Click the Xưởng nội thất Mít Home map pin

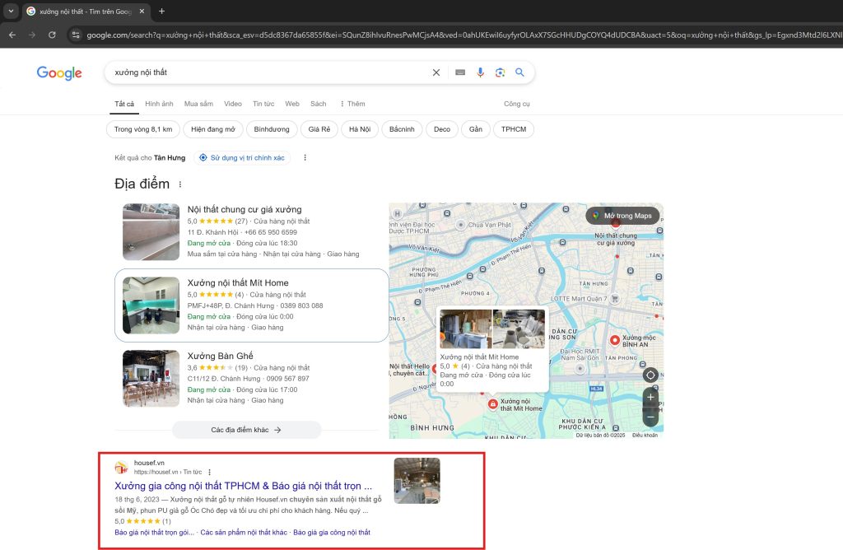(x=492, y=403)
